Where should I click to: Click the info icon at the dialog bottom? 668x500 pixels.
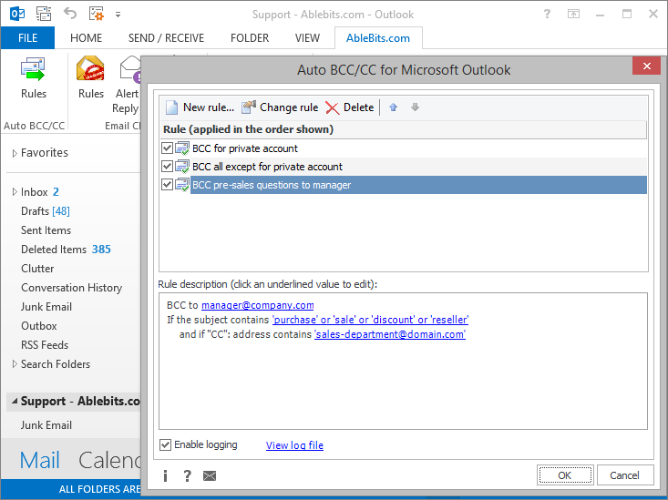click(x=165, y=475)
